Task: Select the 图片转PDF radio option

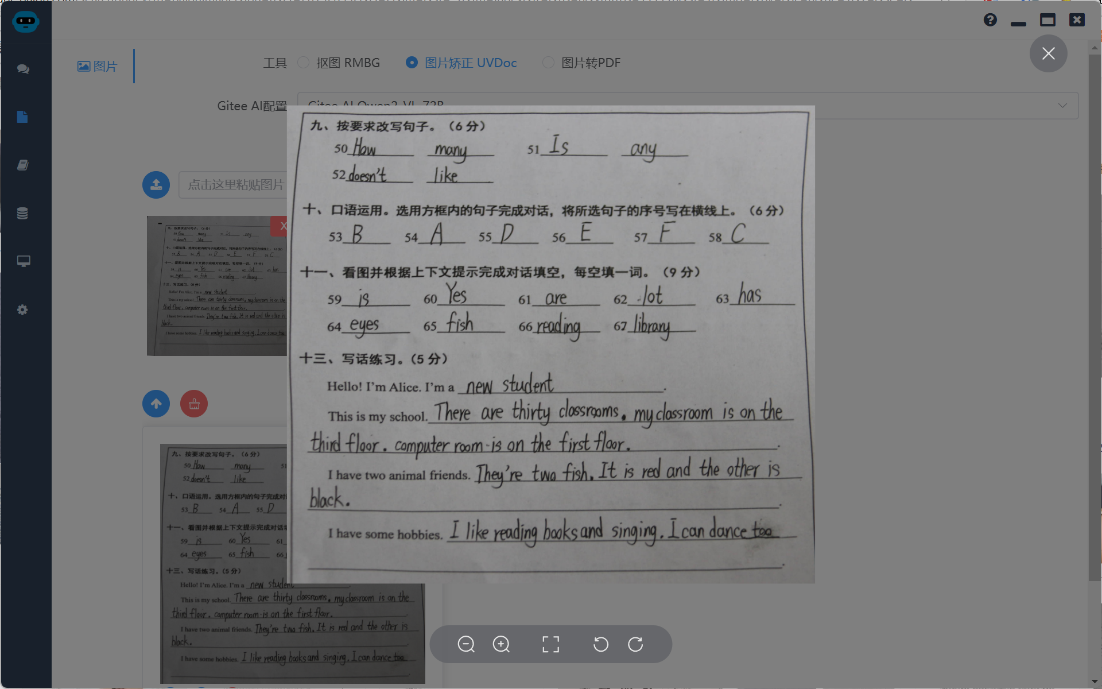Action: pyautogui.click(x=581, y=63)
